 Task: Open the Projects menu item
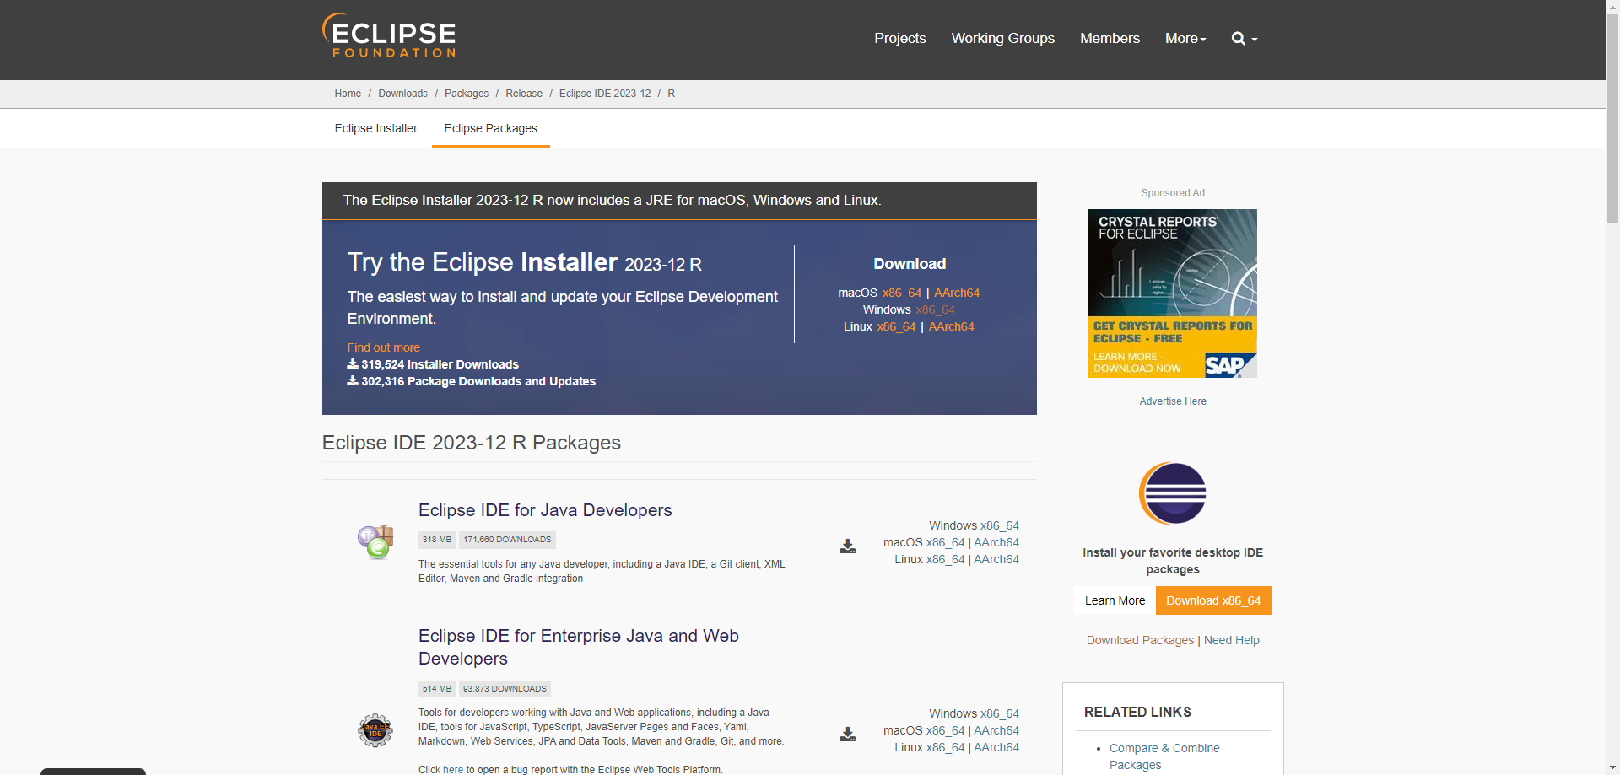click(900, 39)
